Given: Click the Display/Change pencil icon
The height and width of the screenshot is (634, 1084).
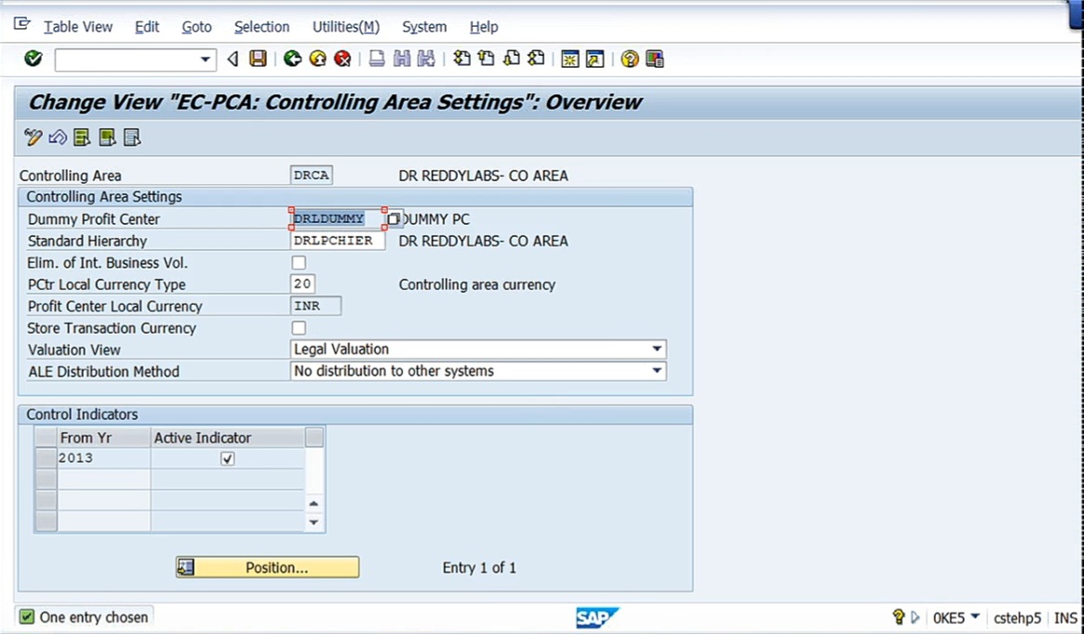Looking at the screenshot, I should click(33, 138).
